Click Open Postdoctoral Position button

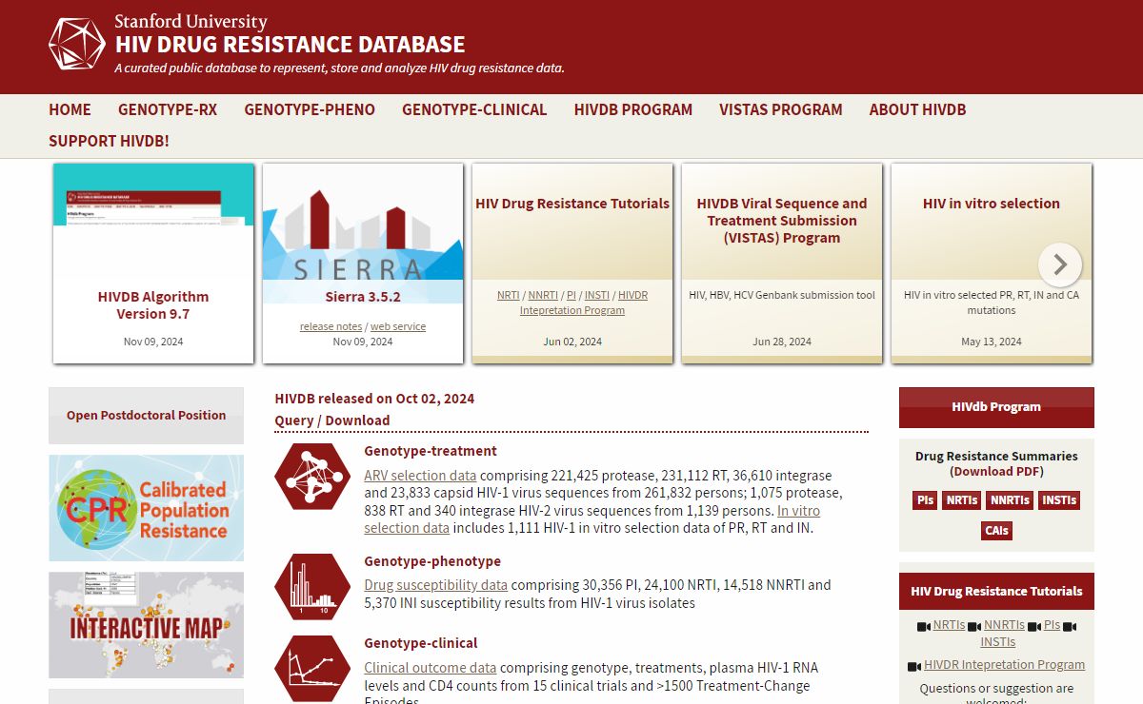coord(146,416)
